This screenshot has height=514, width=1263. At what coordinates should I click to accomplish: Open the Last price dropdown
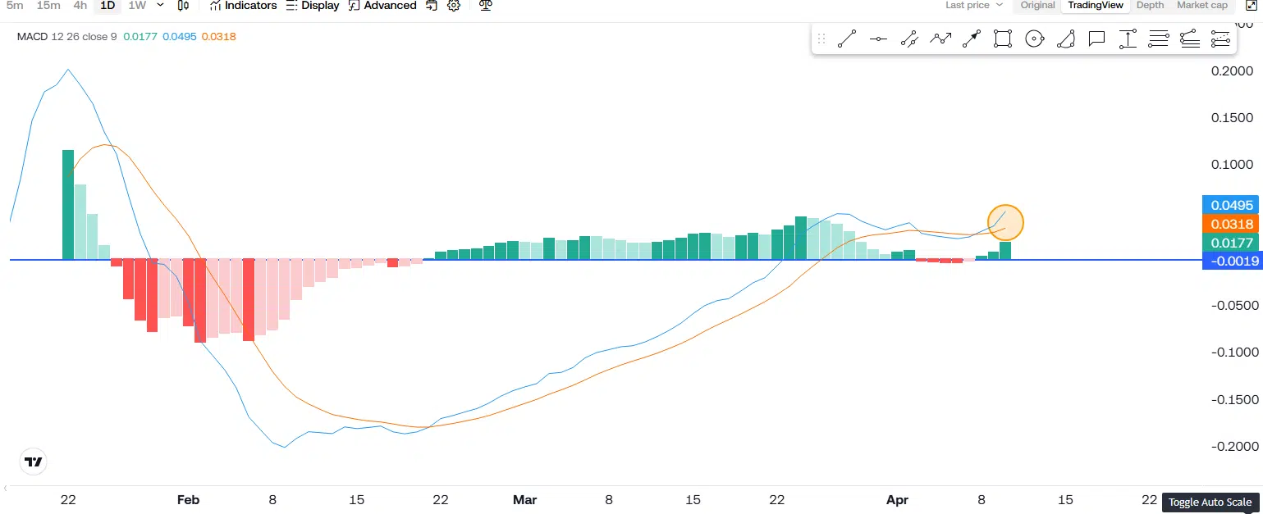pos(973,5)
